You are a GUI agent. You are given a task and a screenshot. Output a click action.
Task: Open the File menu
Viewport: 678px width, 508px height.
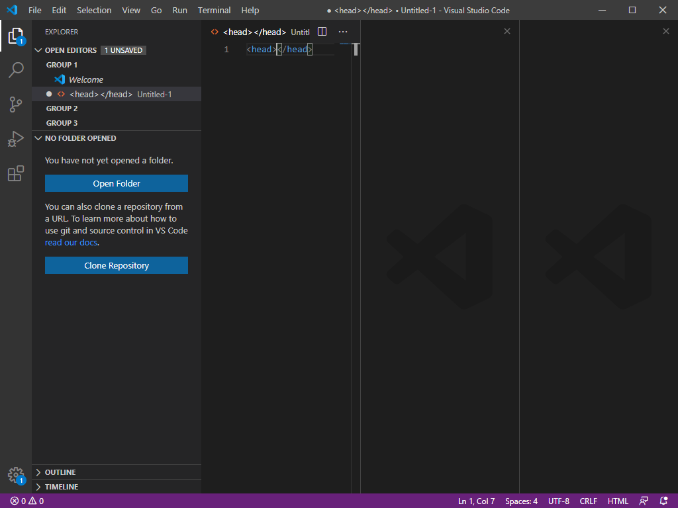click(35, 10)
